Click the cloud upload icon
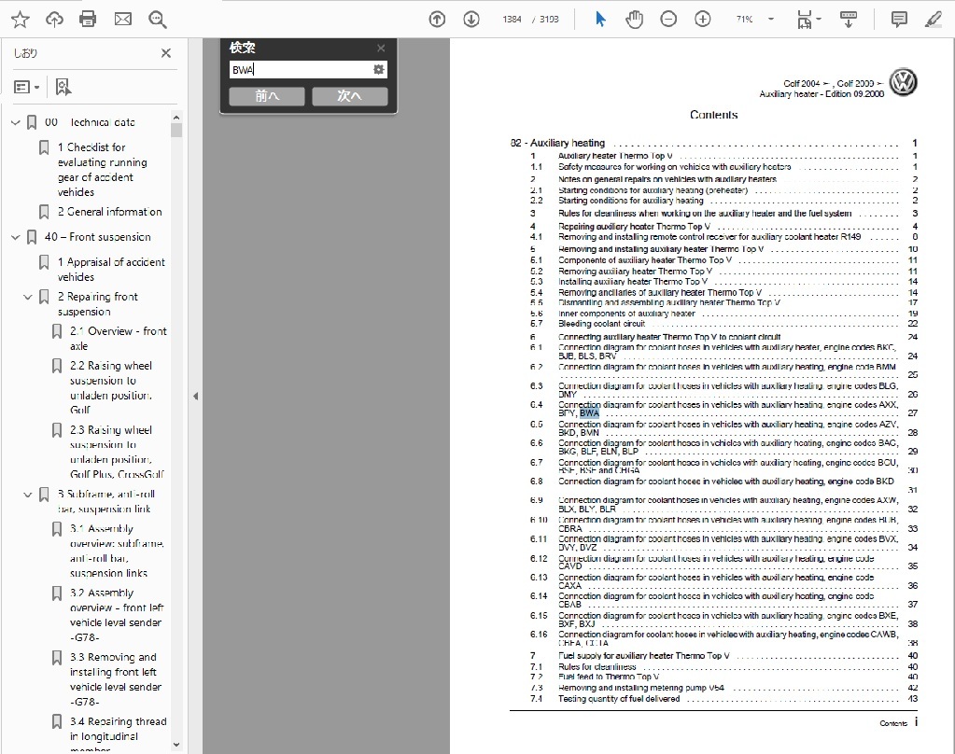 [54, 20]
